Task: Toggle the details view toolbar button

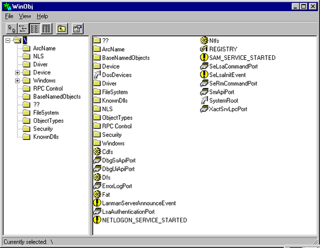Action: click(x=47, y=29)
